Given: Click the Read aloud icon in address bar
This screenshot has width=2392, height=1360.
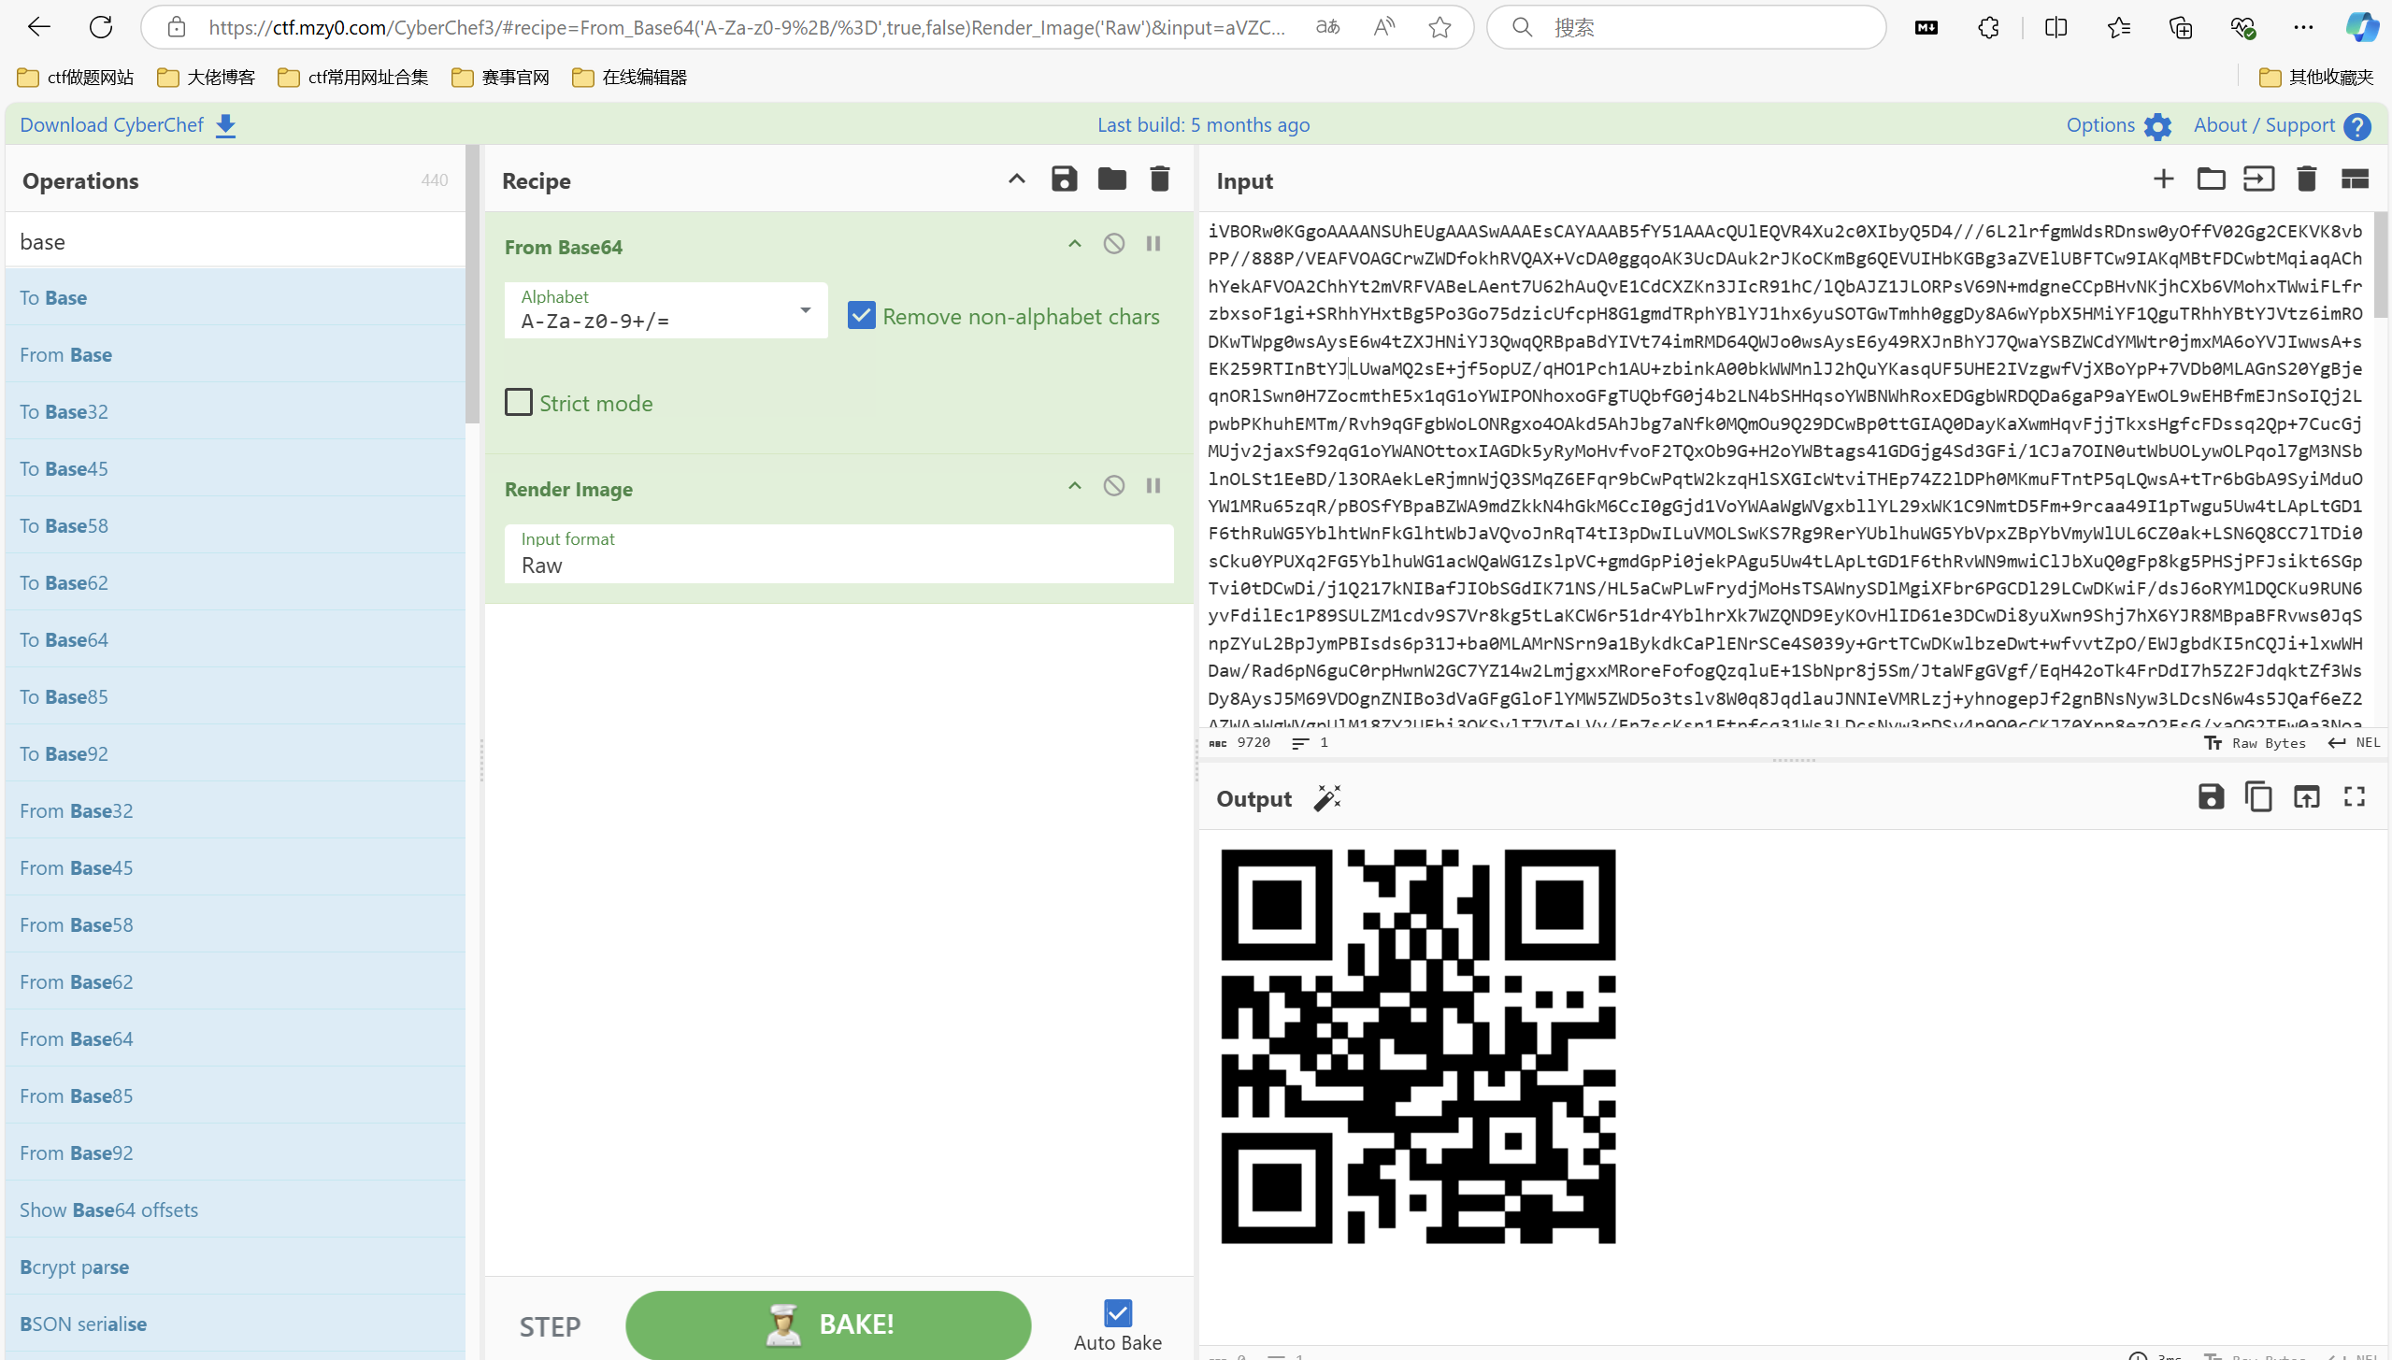Looking at the screenshot, I should 1384,27.
